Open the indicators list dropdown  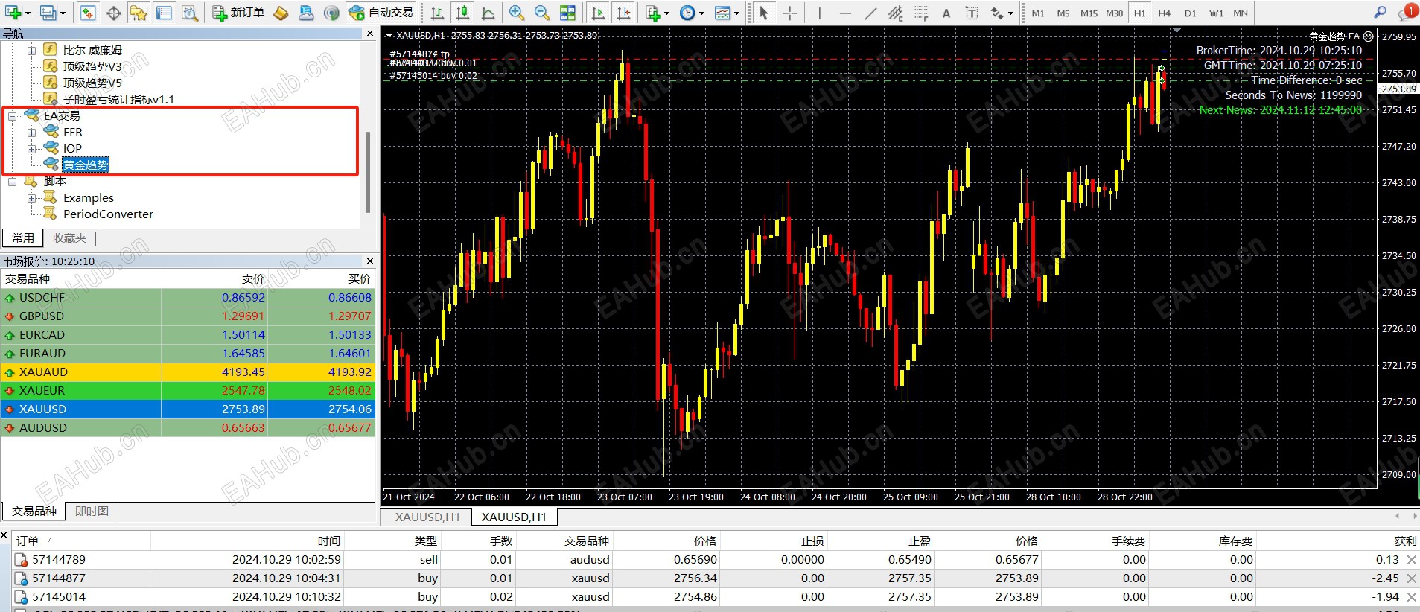658,13
